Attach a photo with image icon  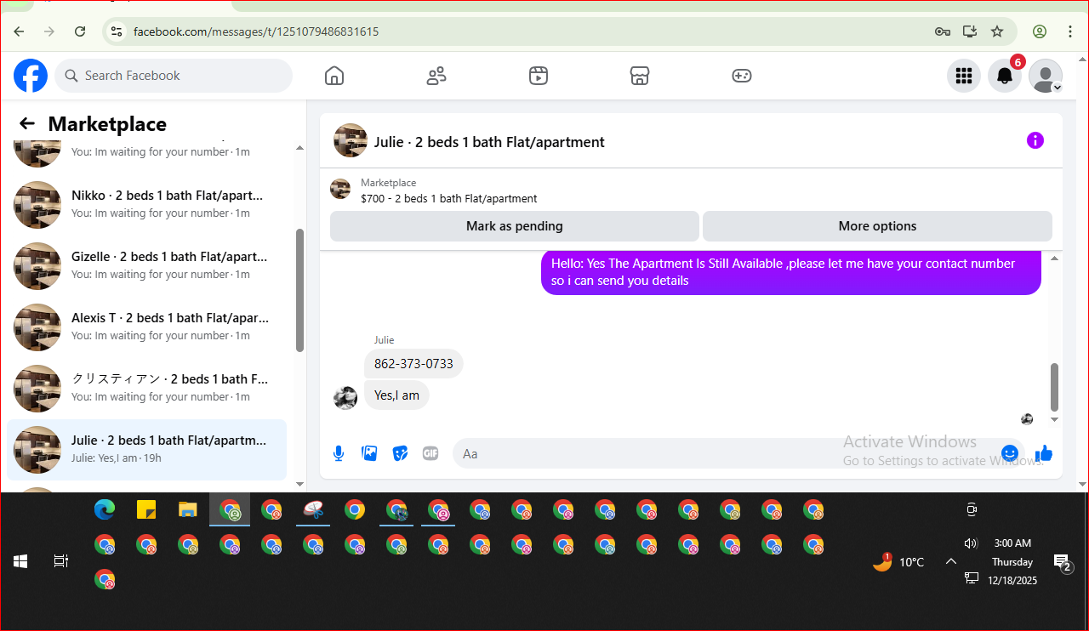pos(369,453)
